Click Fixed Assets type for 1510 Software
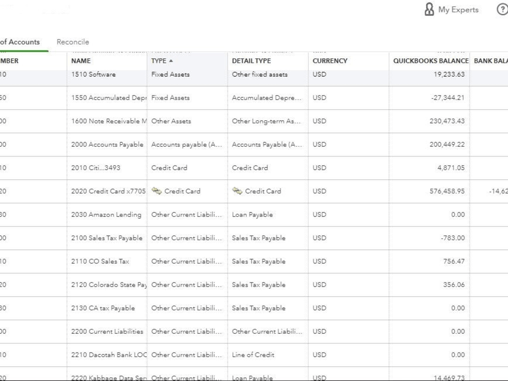 [x=170, y=74]
